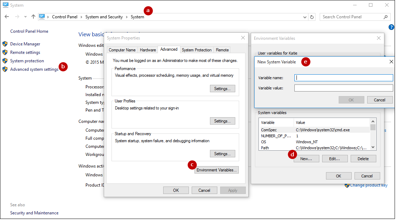The height and width of the screenshot is (220, 396).
Task: Click the Back navigation arrow
Action: (x=7, y=17)
